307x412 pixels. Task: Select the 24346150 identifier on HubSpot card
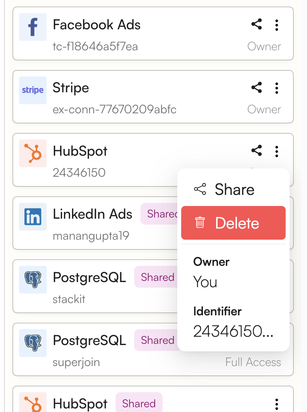pos(79,173)
